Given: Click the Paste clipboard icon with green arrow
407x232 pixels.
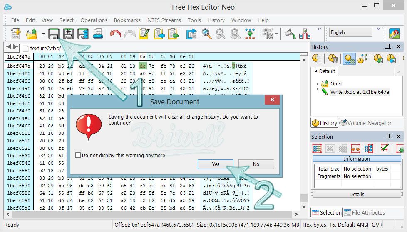Looking at the screenshot, I should point(174,34).
